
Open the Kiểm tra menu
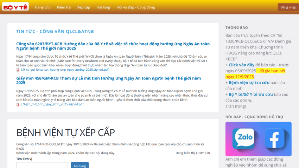click(x=64, y=7)
